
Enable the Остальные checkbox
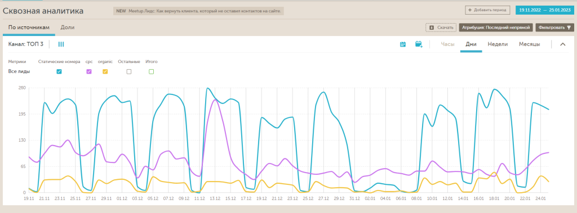(129, 71)
